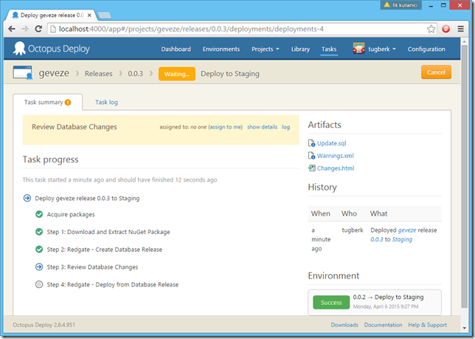Click the 0.0.3 breadcrumb link

(136, 74)
